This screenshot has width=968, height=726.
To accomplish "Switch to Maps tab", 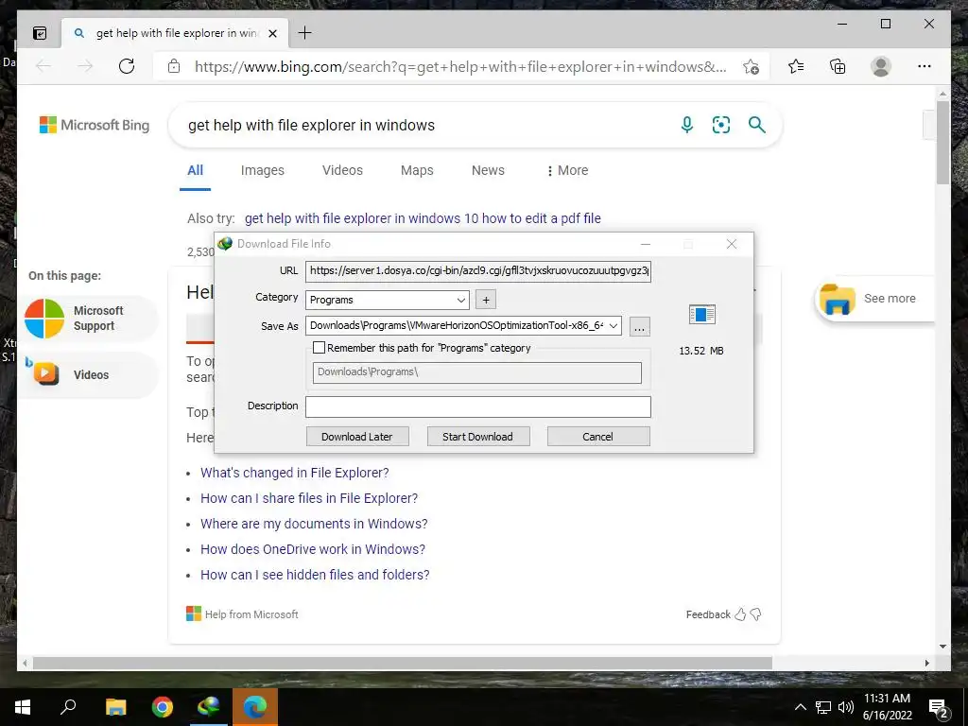I will 417,170.
